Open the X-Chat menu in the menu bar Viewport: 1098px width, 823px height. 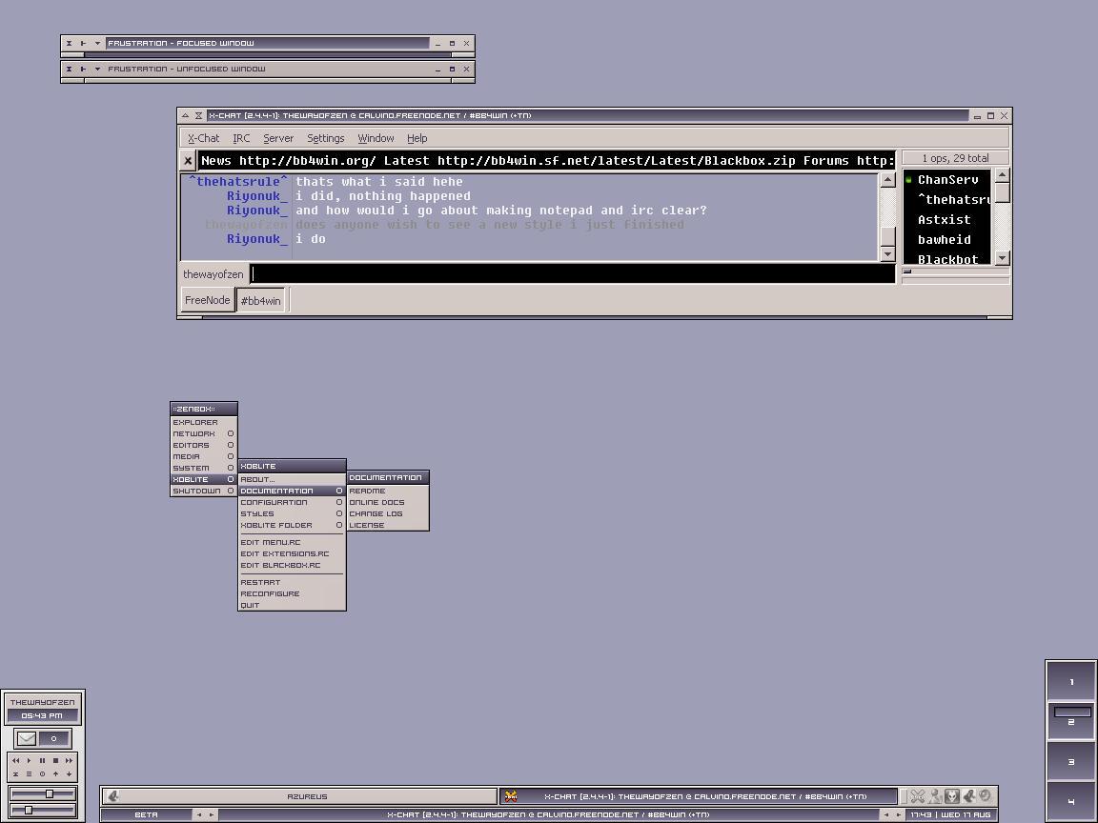(x=203, y=138)
